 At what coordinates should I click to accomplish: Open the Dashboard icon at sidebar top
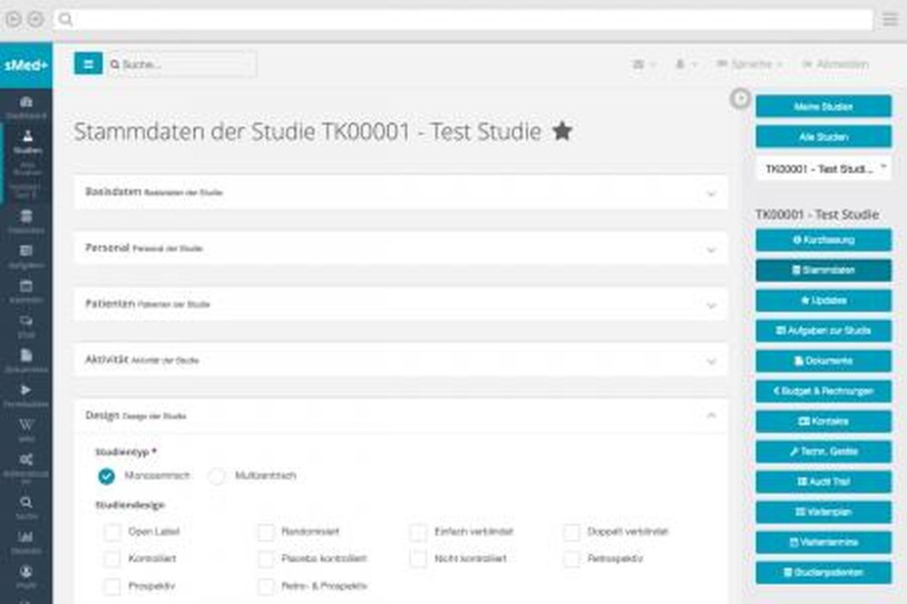(x=25, y=104)
